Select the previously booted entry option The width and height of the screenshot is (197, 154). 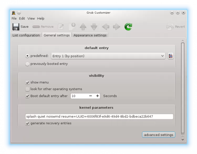[27, 64]
